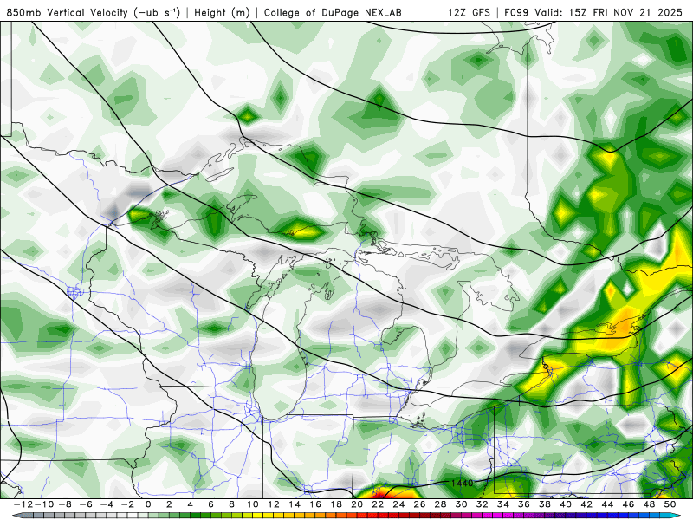Click the "32" color scale value

(483, 504)
